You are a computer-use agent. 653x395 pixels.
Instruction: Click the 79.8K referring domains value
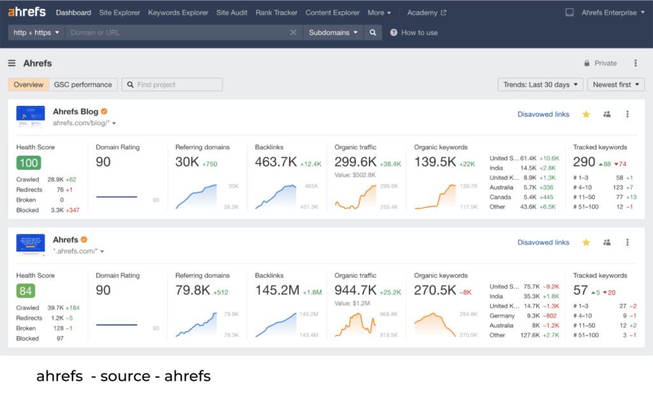(x=193, y=290)
